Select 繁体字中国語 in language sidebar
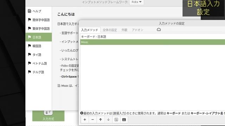The image size is (225, 126). 39,28
